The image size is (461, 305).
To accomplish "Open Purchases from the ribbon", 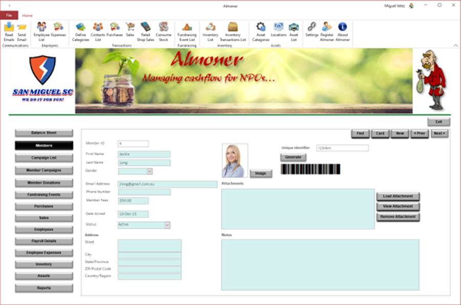I will coord(114,29).
